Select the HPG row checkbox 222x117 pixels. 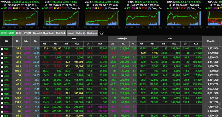coord(2,84)
